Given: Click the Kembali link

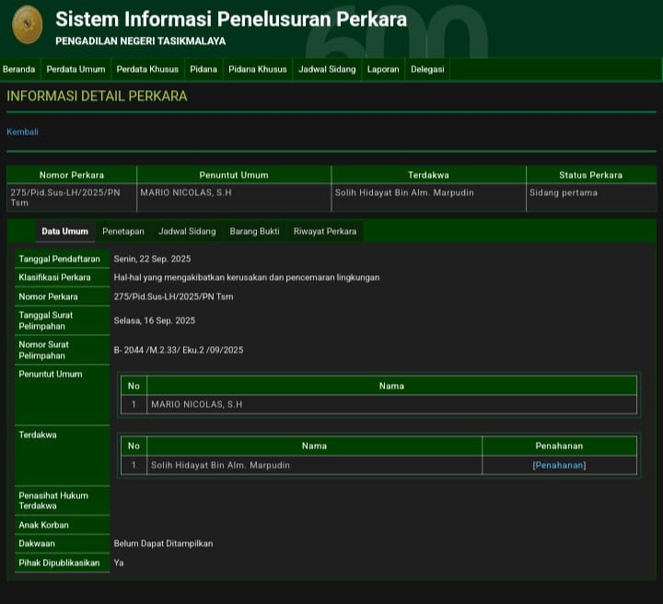Looking at the screenshot, I should coord(23,132).
